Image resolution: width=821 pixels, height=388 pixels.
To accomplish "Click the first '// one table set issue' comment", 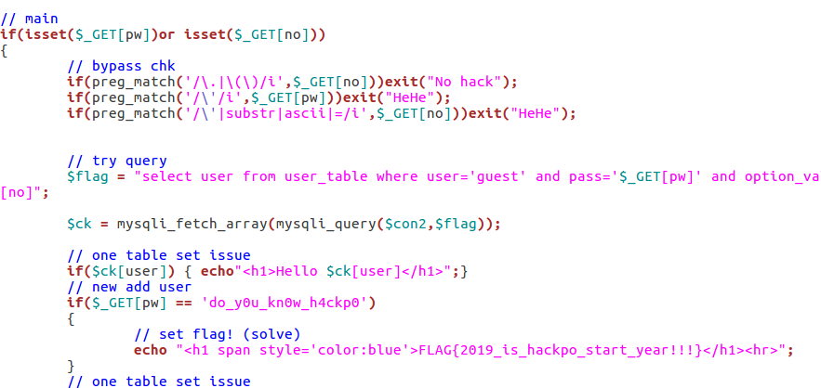I will pos(159,255).
